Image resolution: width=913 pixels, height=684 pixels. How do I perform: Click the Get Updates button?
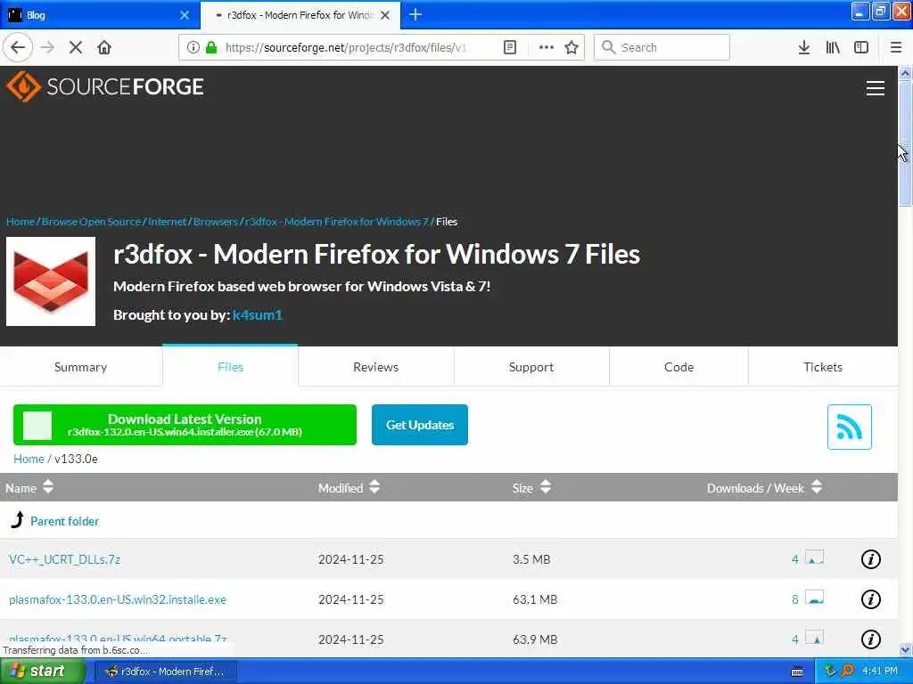[419, 425]
